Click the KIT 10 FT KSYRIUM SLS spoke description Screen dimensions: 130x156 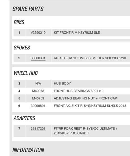coord(90,58)
